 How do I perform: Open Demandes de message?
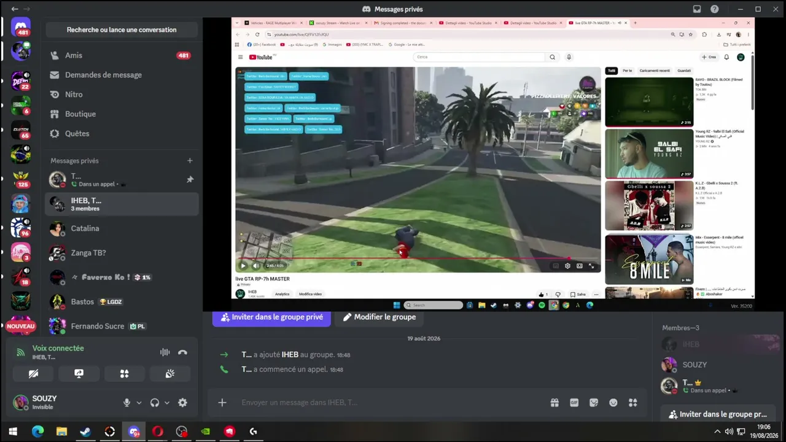pos(122,75)
